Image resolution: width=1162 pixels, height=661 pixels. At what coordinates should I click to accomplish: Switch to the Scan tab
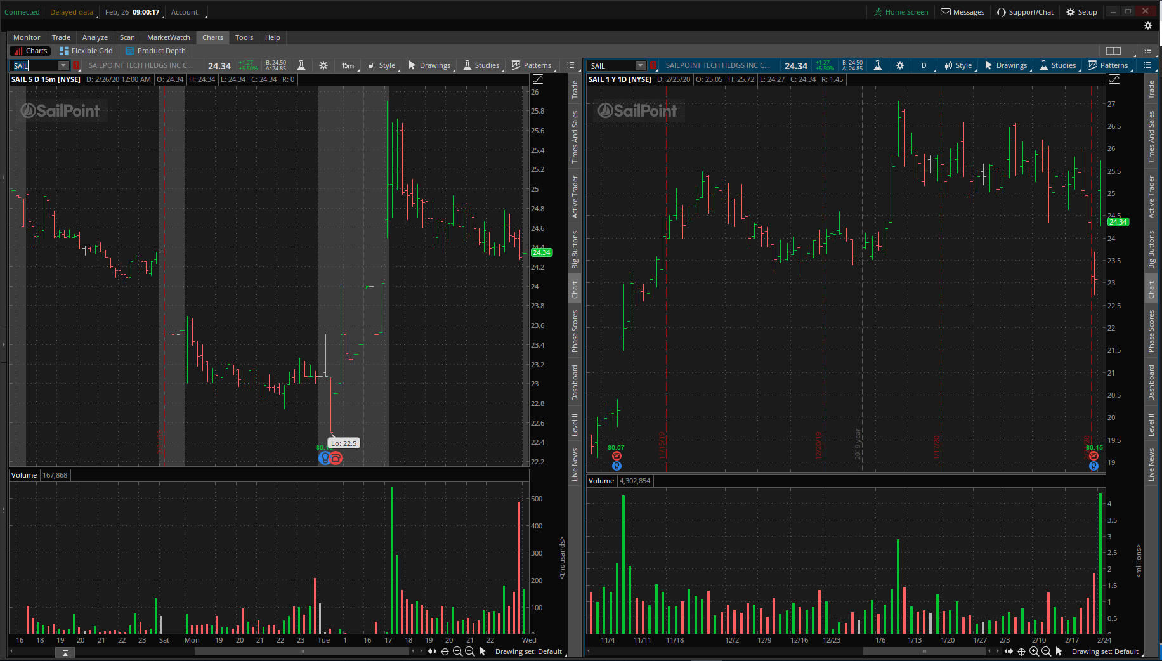pyautogui.click(x=127, y=37)
